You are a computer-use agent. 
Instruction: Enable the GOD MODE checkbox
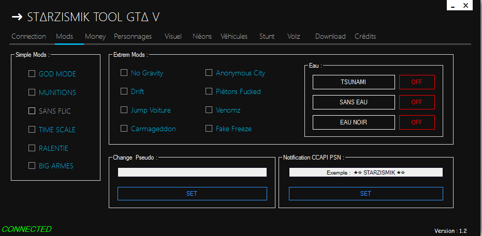click(x=32, y=74)
